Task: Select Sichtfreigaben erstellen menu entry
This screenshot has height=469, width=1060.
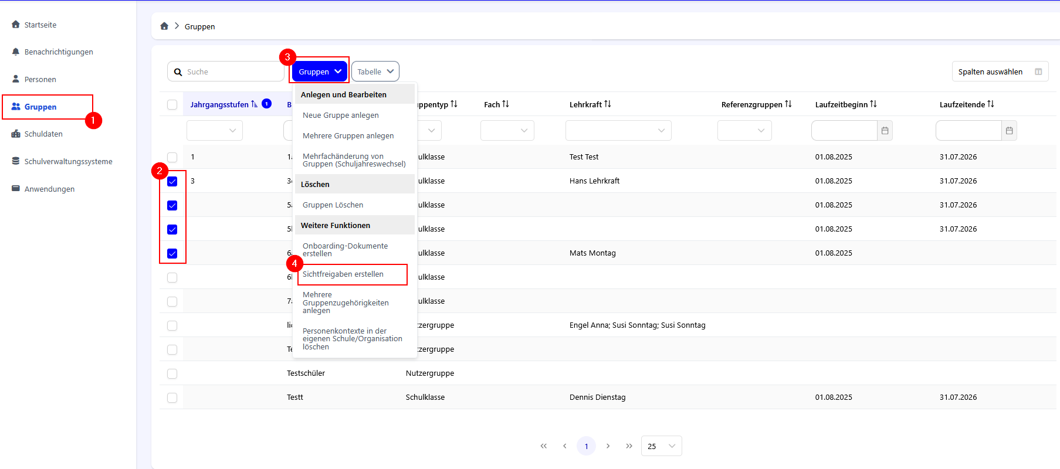Action: [343, 274]
